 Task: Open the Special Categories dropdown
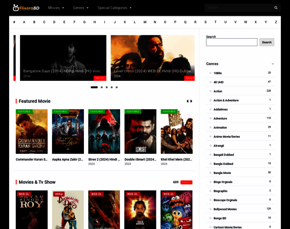pos(114,8)
